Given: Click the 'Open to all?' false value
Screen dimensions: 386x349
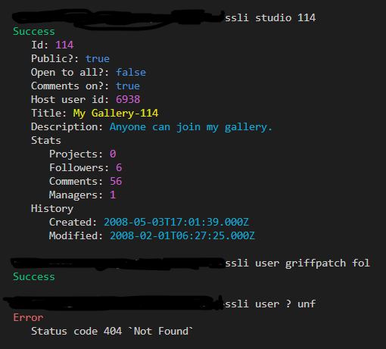Looking at the screenshot, I should (x=131, y=73).
